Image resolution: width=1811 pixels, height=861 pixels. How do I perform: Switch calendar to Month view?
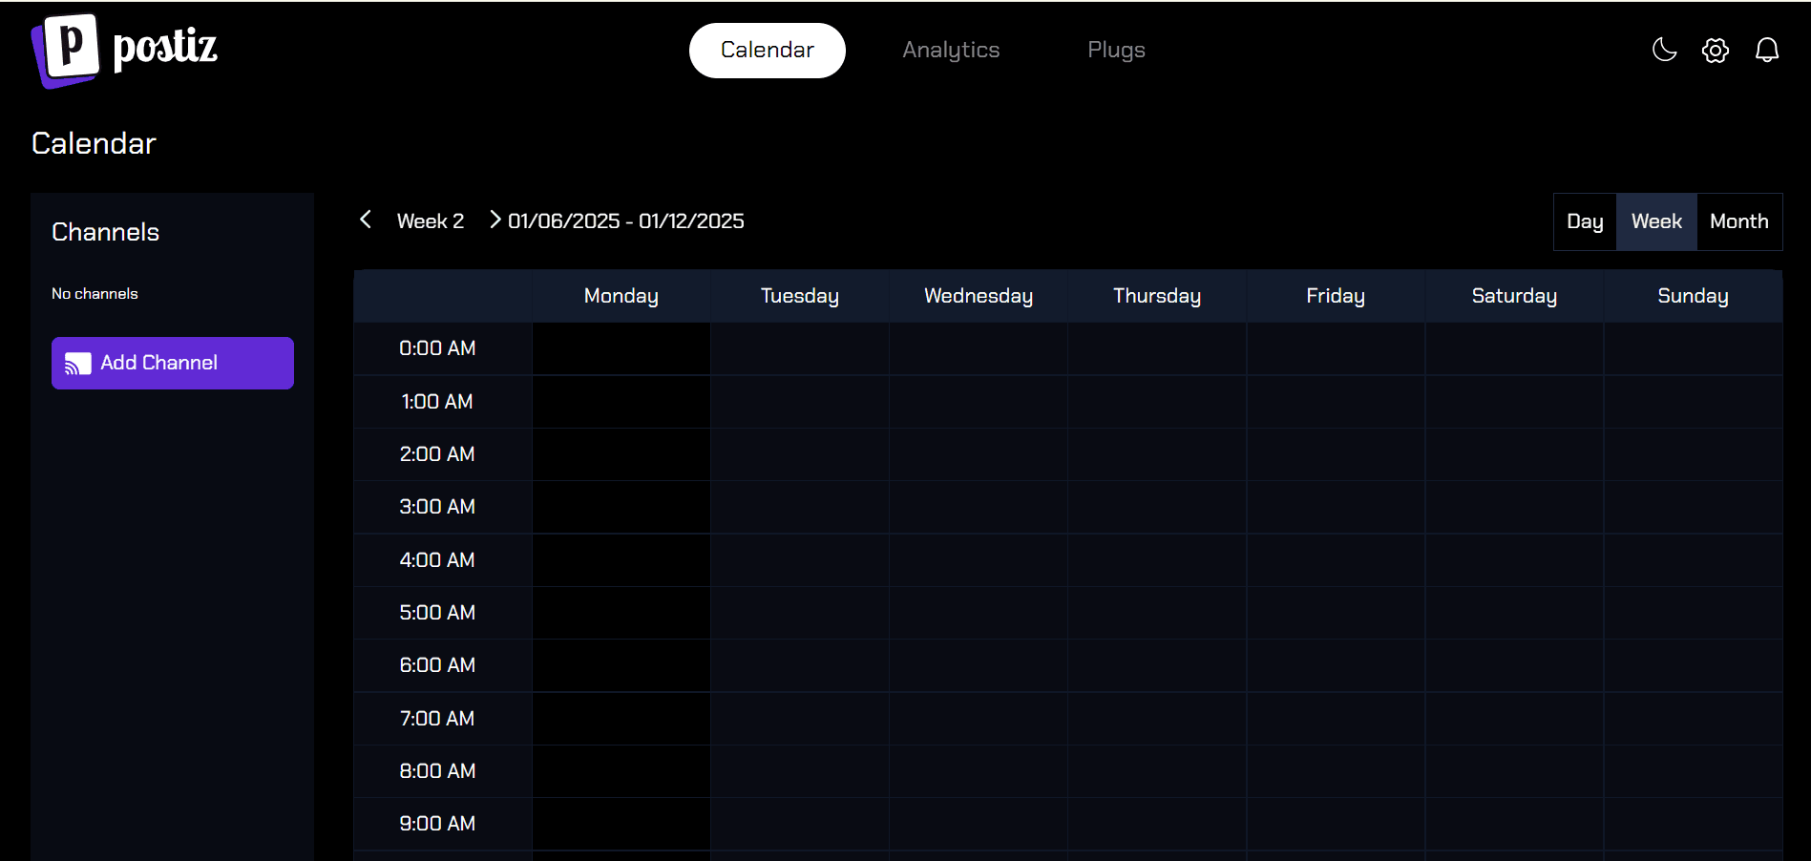(x=1738, y=220)
